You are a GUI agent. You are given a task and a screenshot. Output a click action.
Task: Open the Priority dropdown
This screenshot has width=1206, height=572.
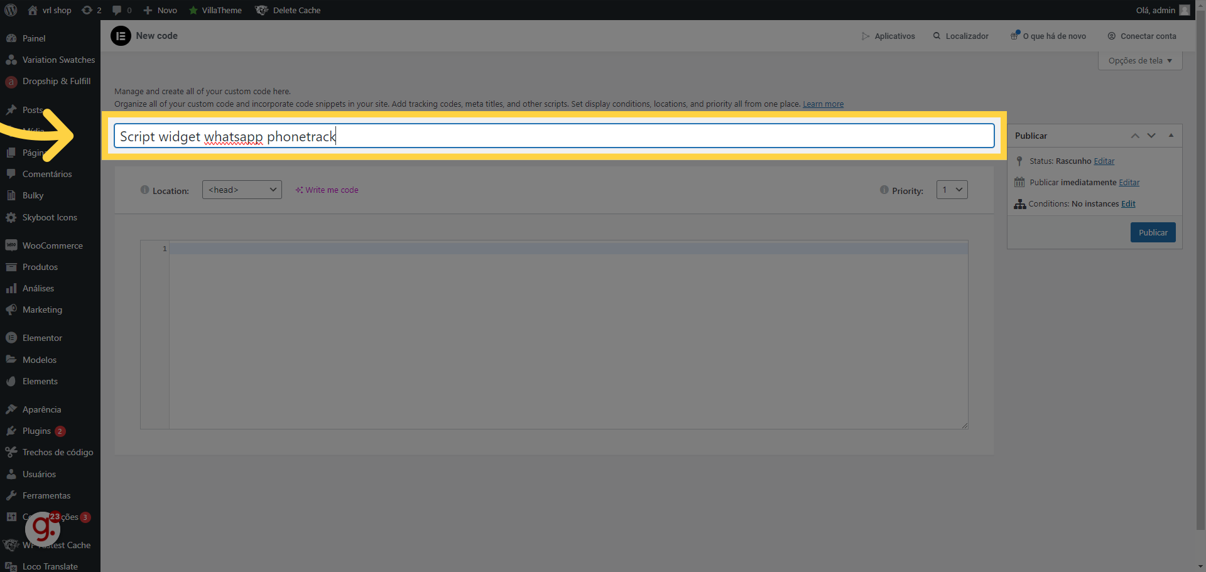coord(952,190)
